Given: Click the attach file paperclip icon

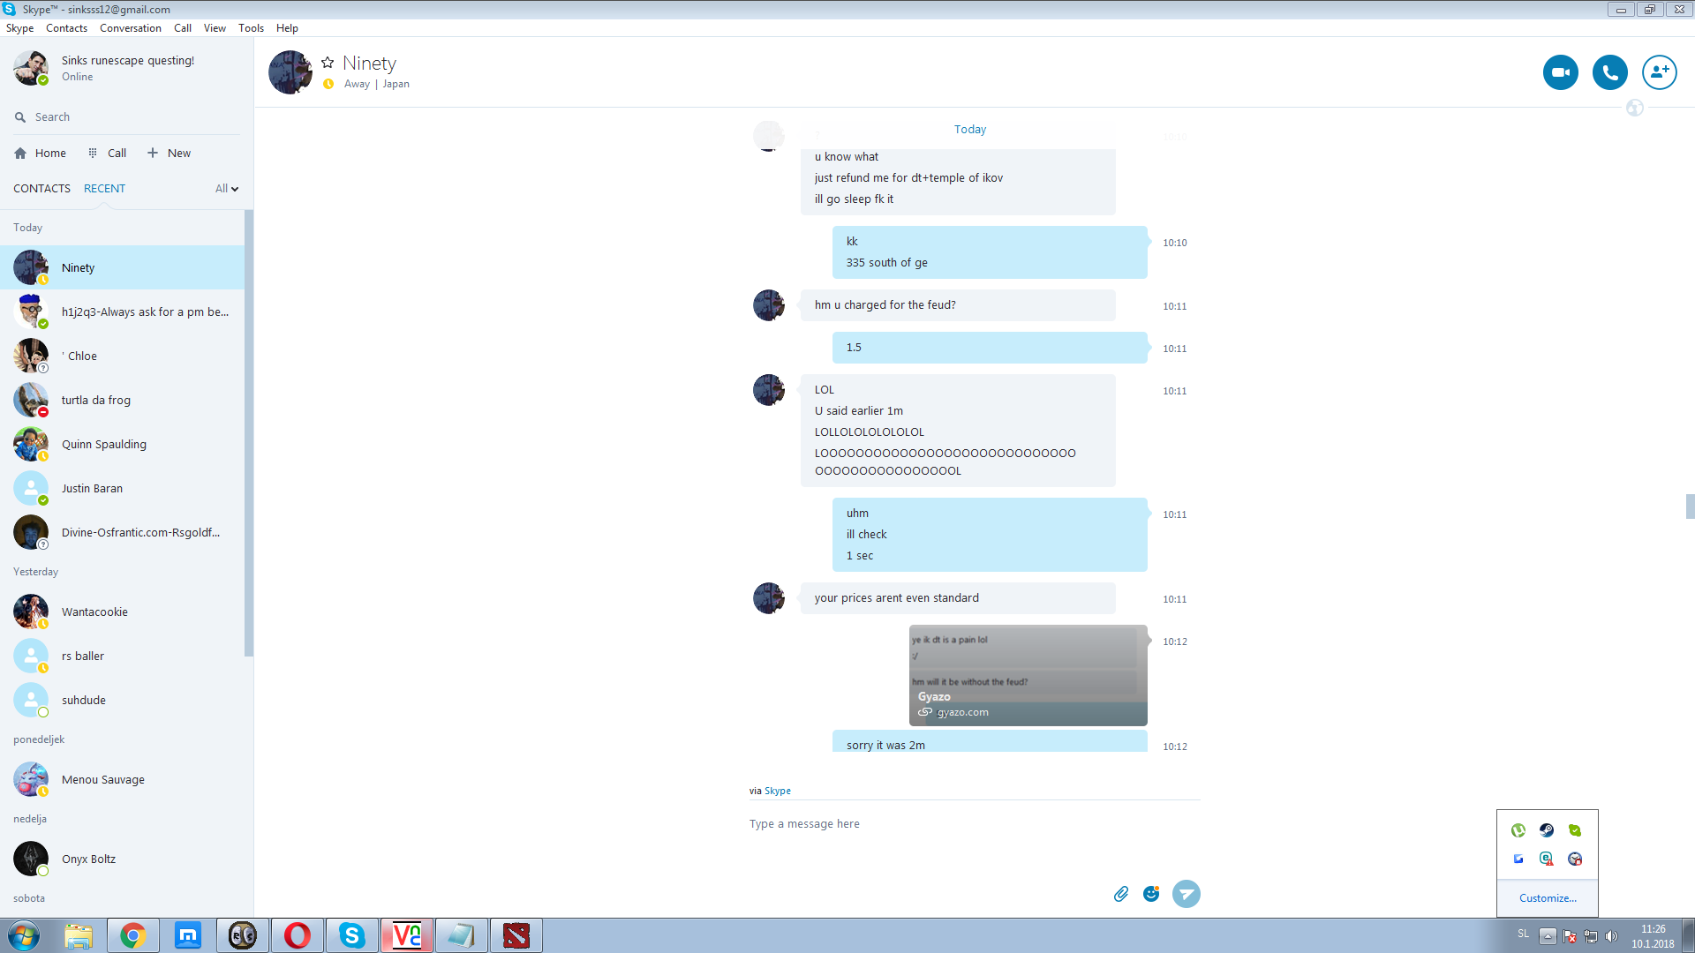Looking at the screenshot, I should [1120, 894].
